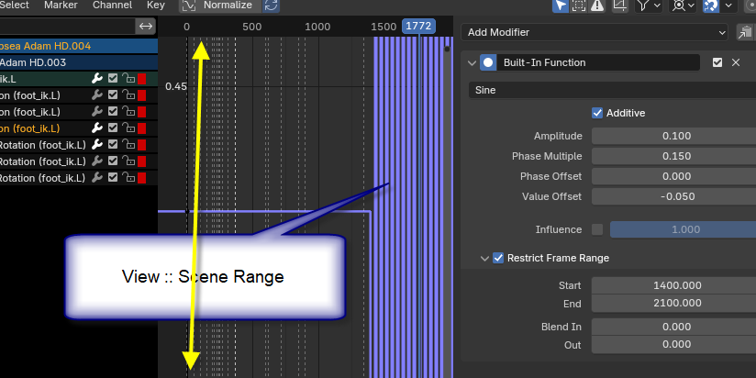
Task: Toggle lock icon on first Rotation row
Action: pos(128,144)
